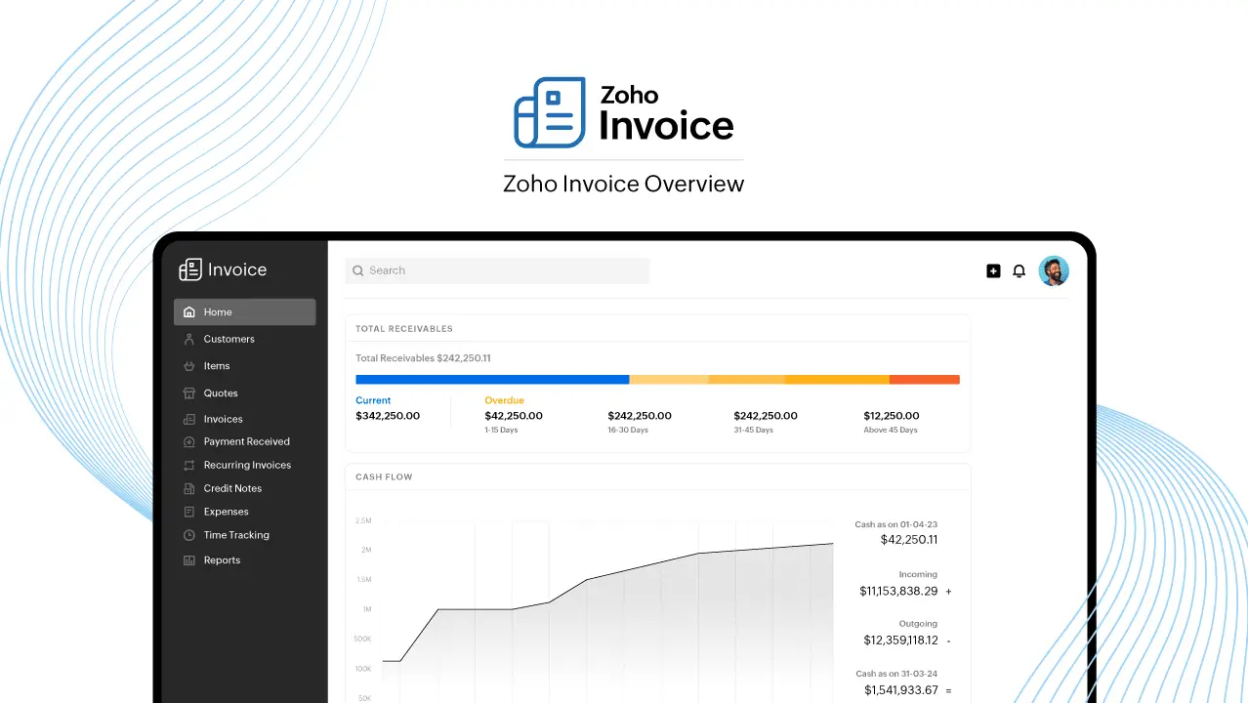Click the quick create plus icon
Image resolution: width=1248 pixels, height=703 pixels.
point(993,271)
